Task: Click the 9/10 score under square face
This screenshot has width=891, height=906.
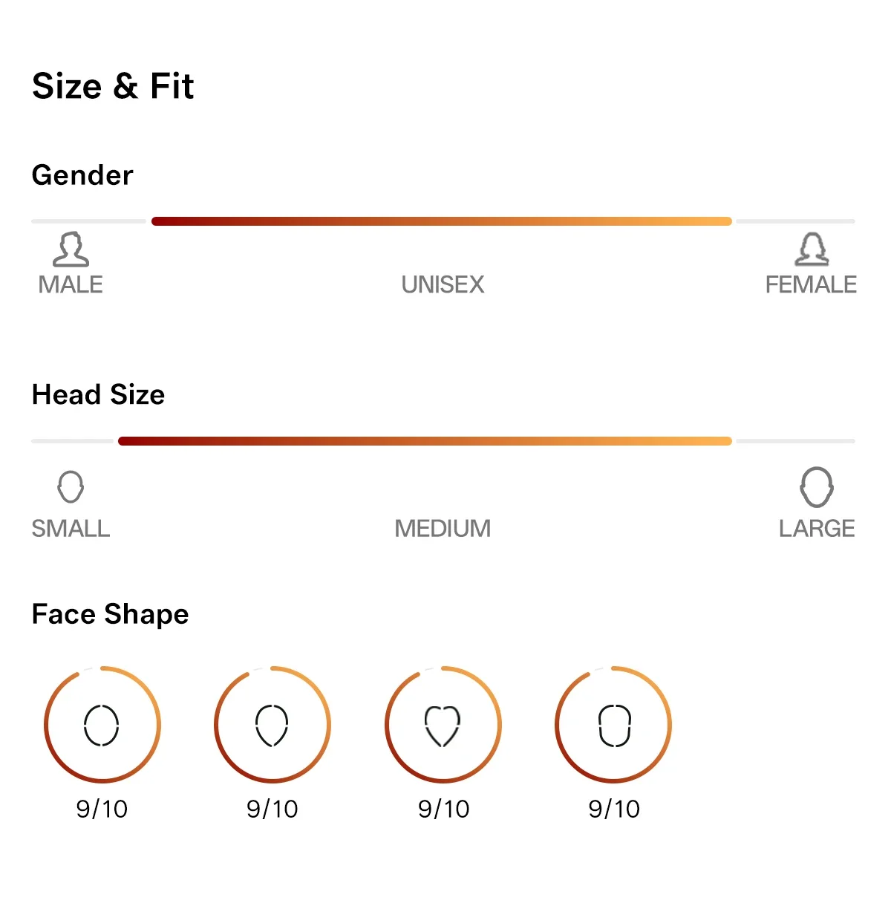Action: (614, 809)
